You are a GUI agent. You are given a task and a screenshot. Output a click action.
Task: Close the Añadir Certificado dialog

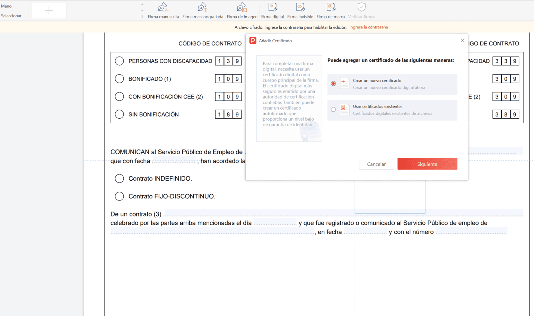(x=462, y=41)
